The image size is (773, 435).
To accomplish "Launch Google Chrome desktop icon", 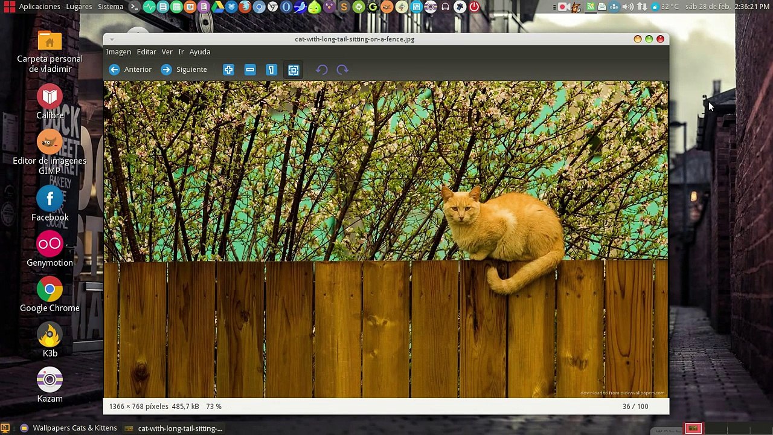I will click(50, 295).
